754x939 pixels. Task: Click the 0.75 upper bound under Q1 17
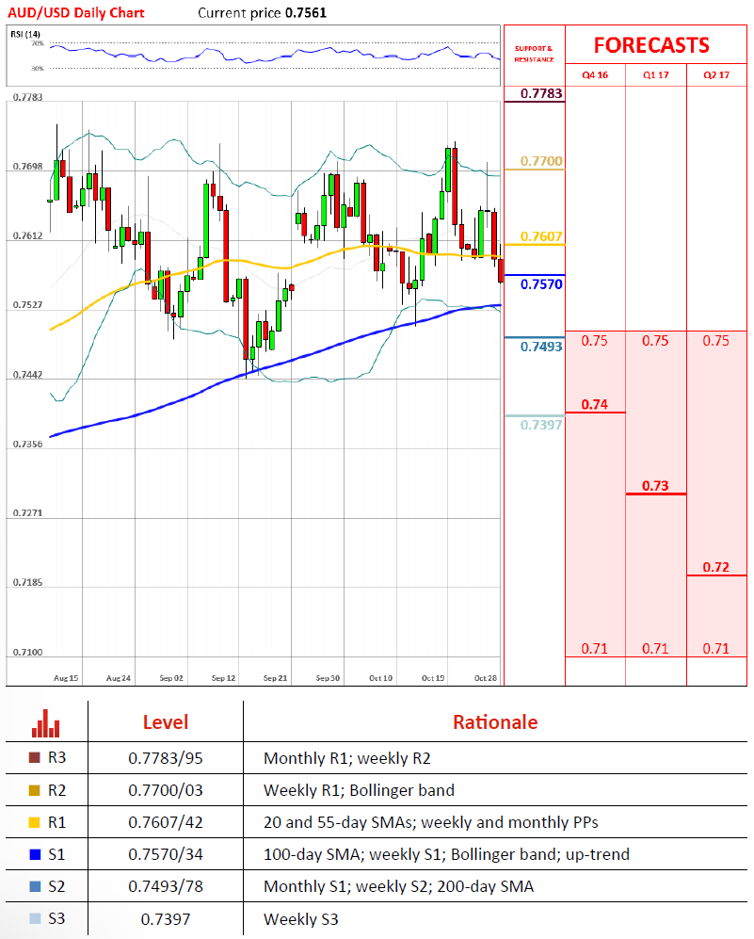pyautogui.click(x=655, y=341)
